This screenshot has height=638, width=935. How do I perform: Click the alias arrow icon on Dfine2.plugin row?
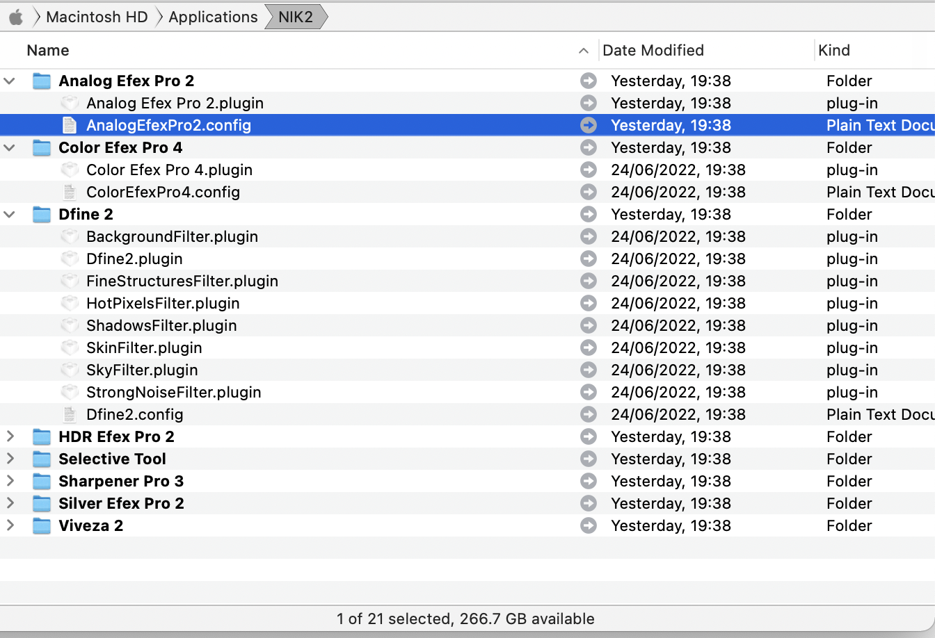[x=589, y=259]
